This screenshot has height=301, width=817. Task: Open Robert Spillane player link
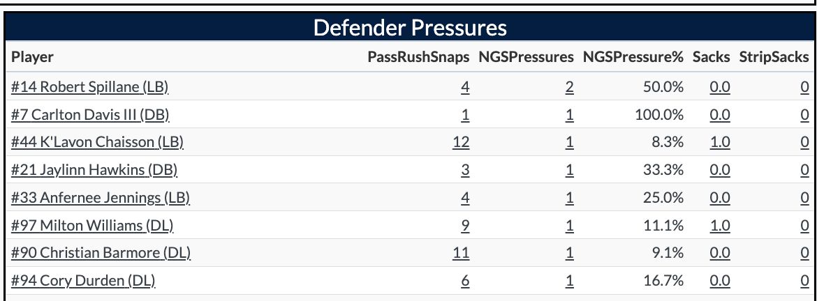[x=90, y=86]
